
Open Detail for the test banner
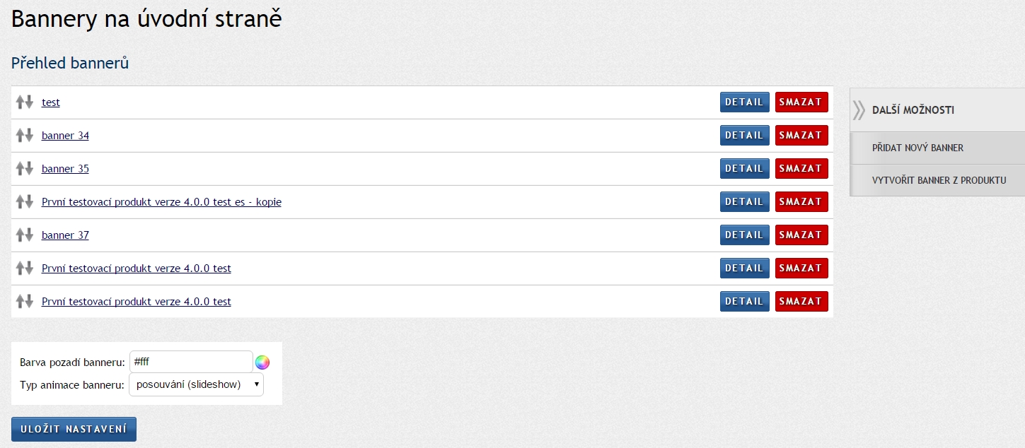pyautogui.click(x=744, y=102)
